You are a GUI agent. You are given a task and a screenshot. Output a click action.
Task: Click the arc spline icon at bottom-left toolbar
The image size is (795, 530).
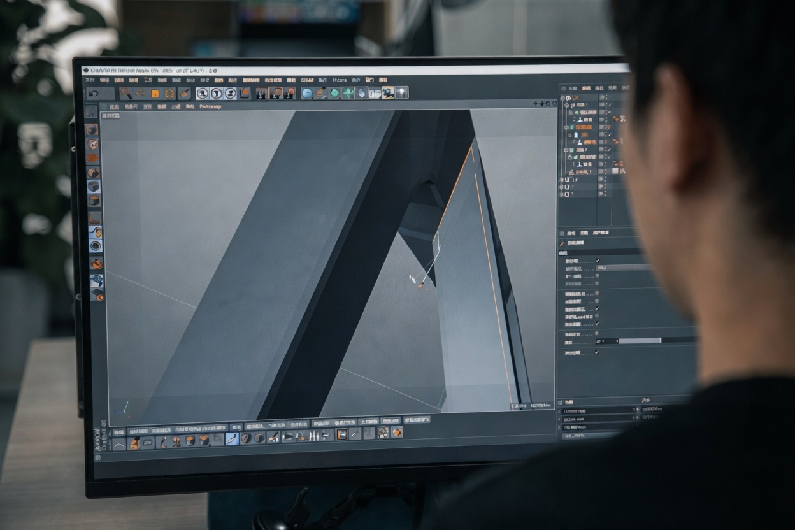pos(119,443)
